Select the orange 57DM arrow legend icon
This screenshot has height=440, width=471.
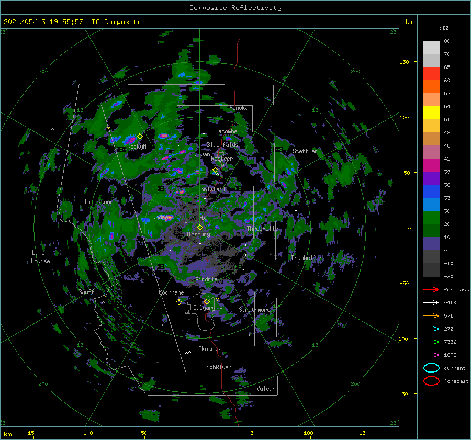(x=431, y=315)
